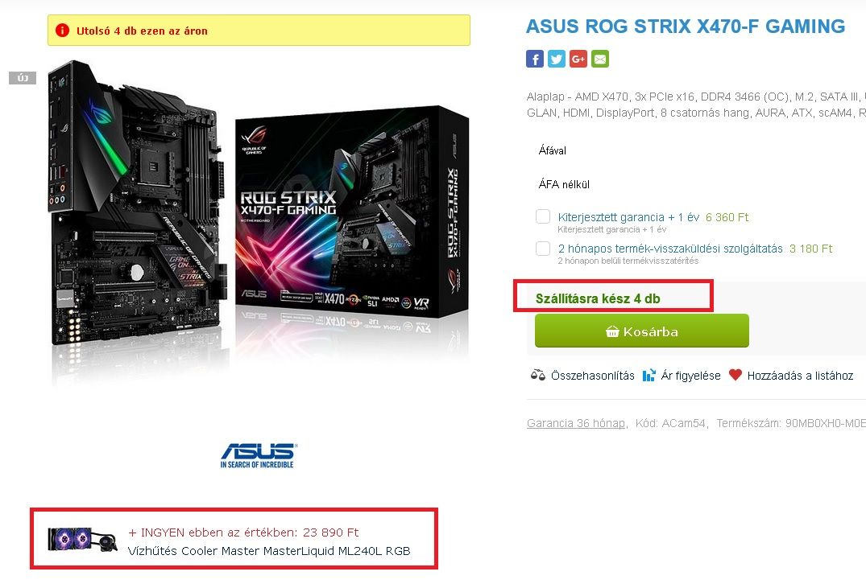Share via Google Plus icon

click(578, 59)
